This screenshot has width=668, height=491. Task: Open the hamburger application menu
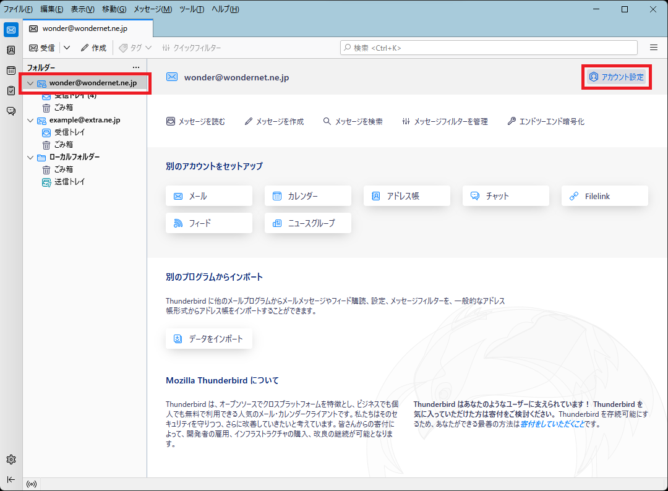pyautogui.click(x=654, y=48)
